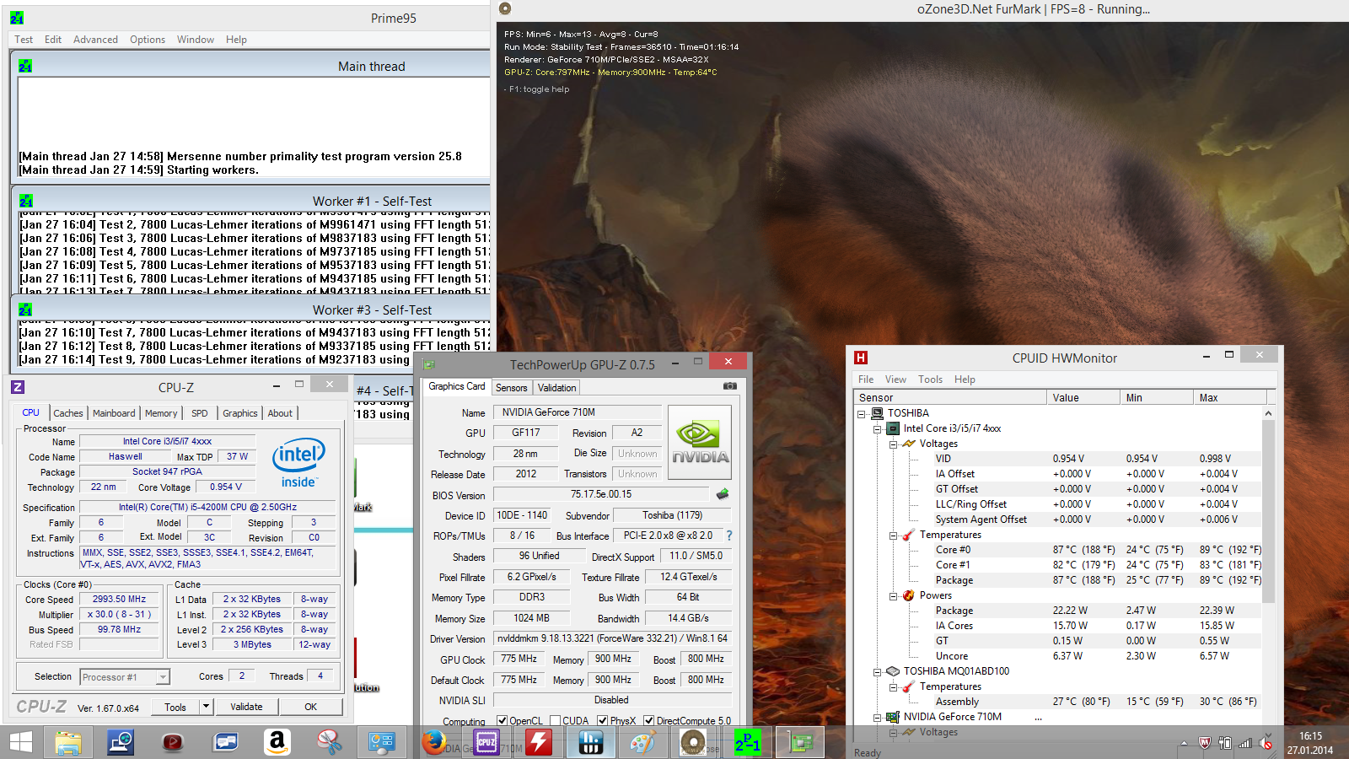Click the HWMonitor scroll up arrow

click(1269, 413)
